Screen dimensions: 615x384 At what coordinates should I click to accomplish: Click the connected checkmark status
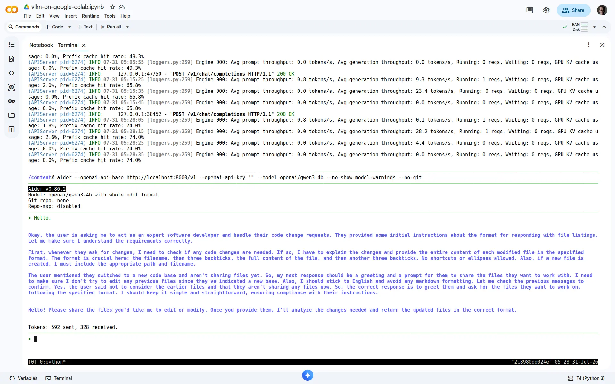click(565, 27)
